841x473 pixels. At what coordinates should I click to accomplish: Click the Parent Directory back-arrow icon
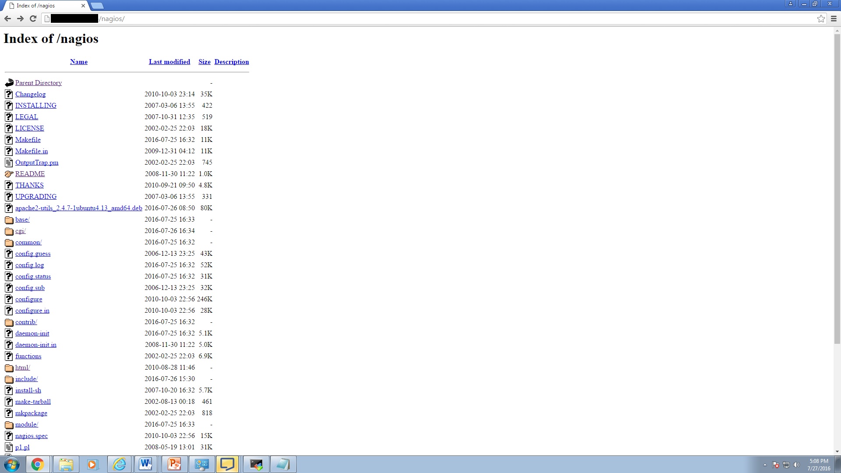point(9,83)
